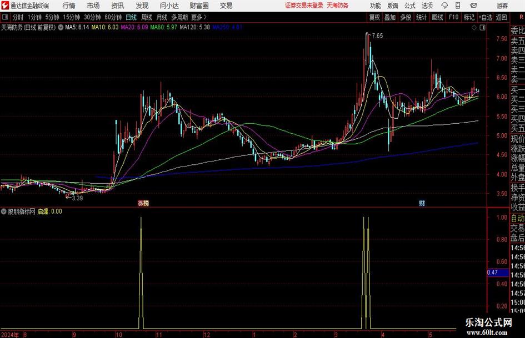Expand the dropdown arrow next to 天海防务 title

(61, 27)
